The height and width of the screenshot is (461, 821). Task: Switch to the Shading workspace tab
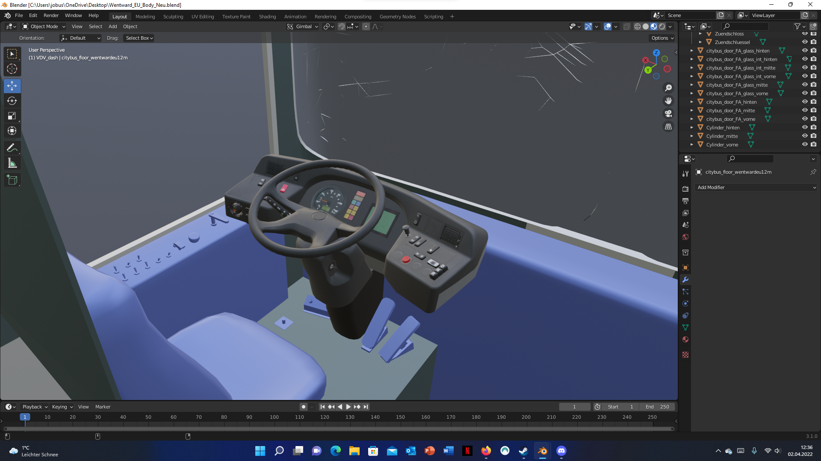[267, 17]
